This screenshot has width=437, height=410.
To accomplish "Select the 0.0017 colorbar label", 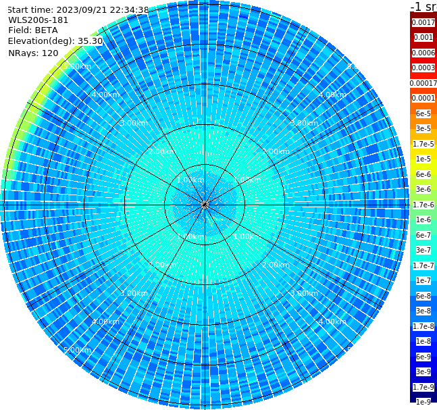I will (x=423, y=22).
